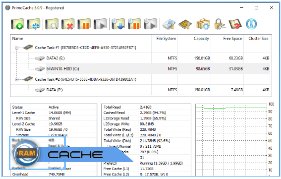Click the green hit-rate graph line
The image size is (281, 179).
231,108
